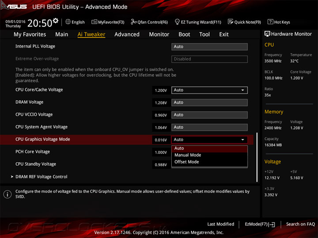Viewport: 318px width, 238px height.
Task: Click the 20:50 clock display
Action: (40, 23)
